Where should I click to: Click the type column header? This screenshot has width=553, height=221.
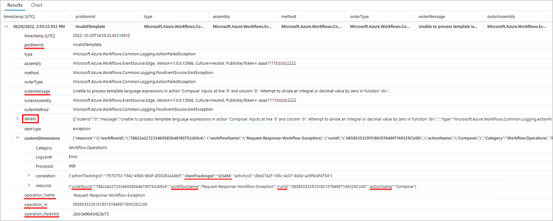point(148,17)
